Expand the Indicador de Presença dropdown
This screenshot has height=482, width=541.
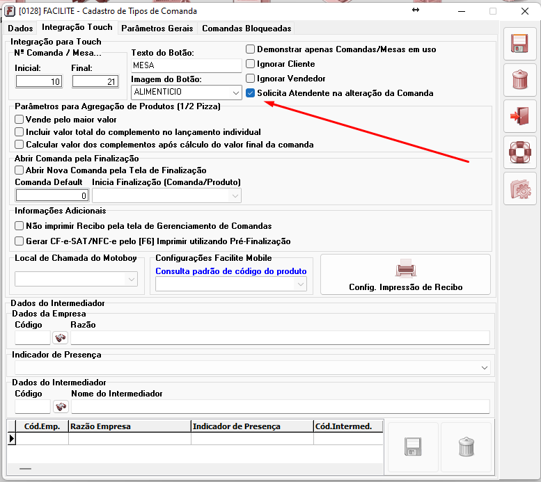pos(485,367)
